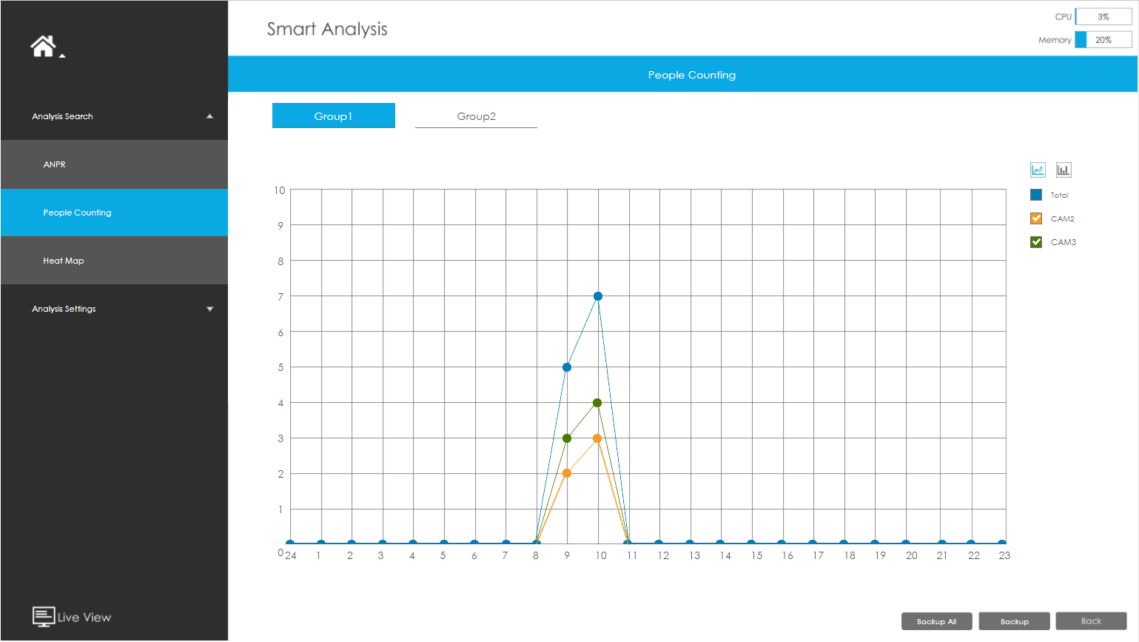Viewport: 1139px width, 642px height.
Task: Click Total data point at value 7
Action: (x=598, y=296)
